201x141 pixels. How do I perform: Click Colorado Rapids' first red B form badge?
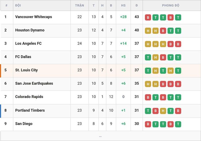(x=148, y=97)
